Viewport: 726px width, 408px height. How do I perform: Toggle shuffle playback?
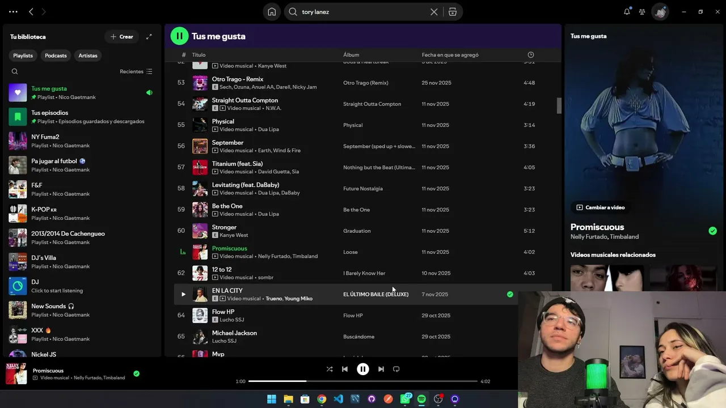click(330, 369)
